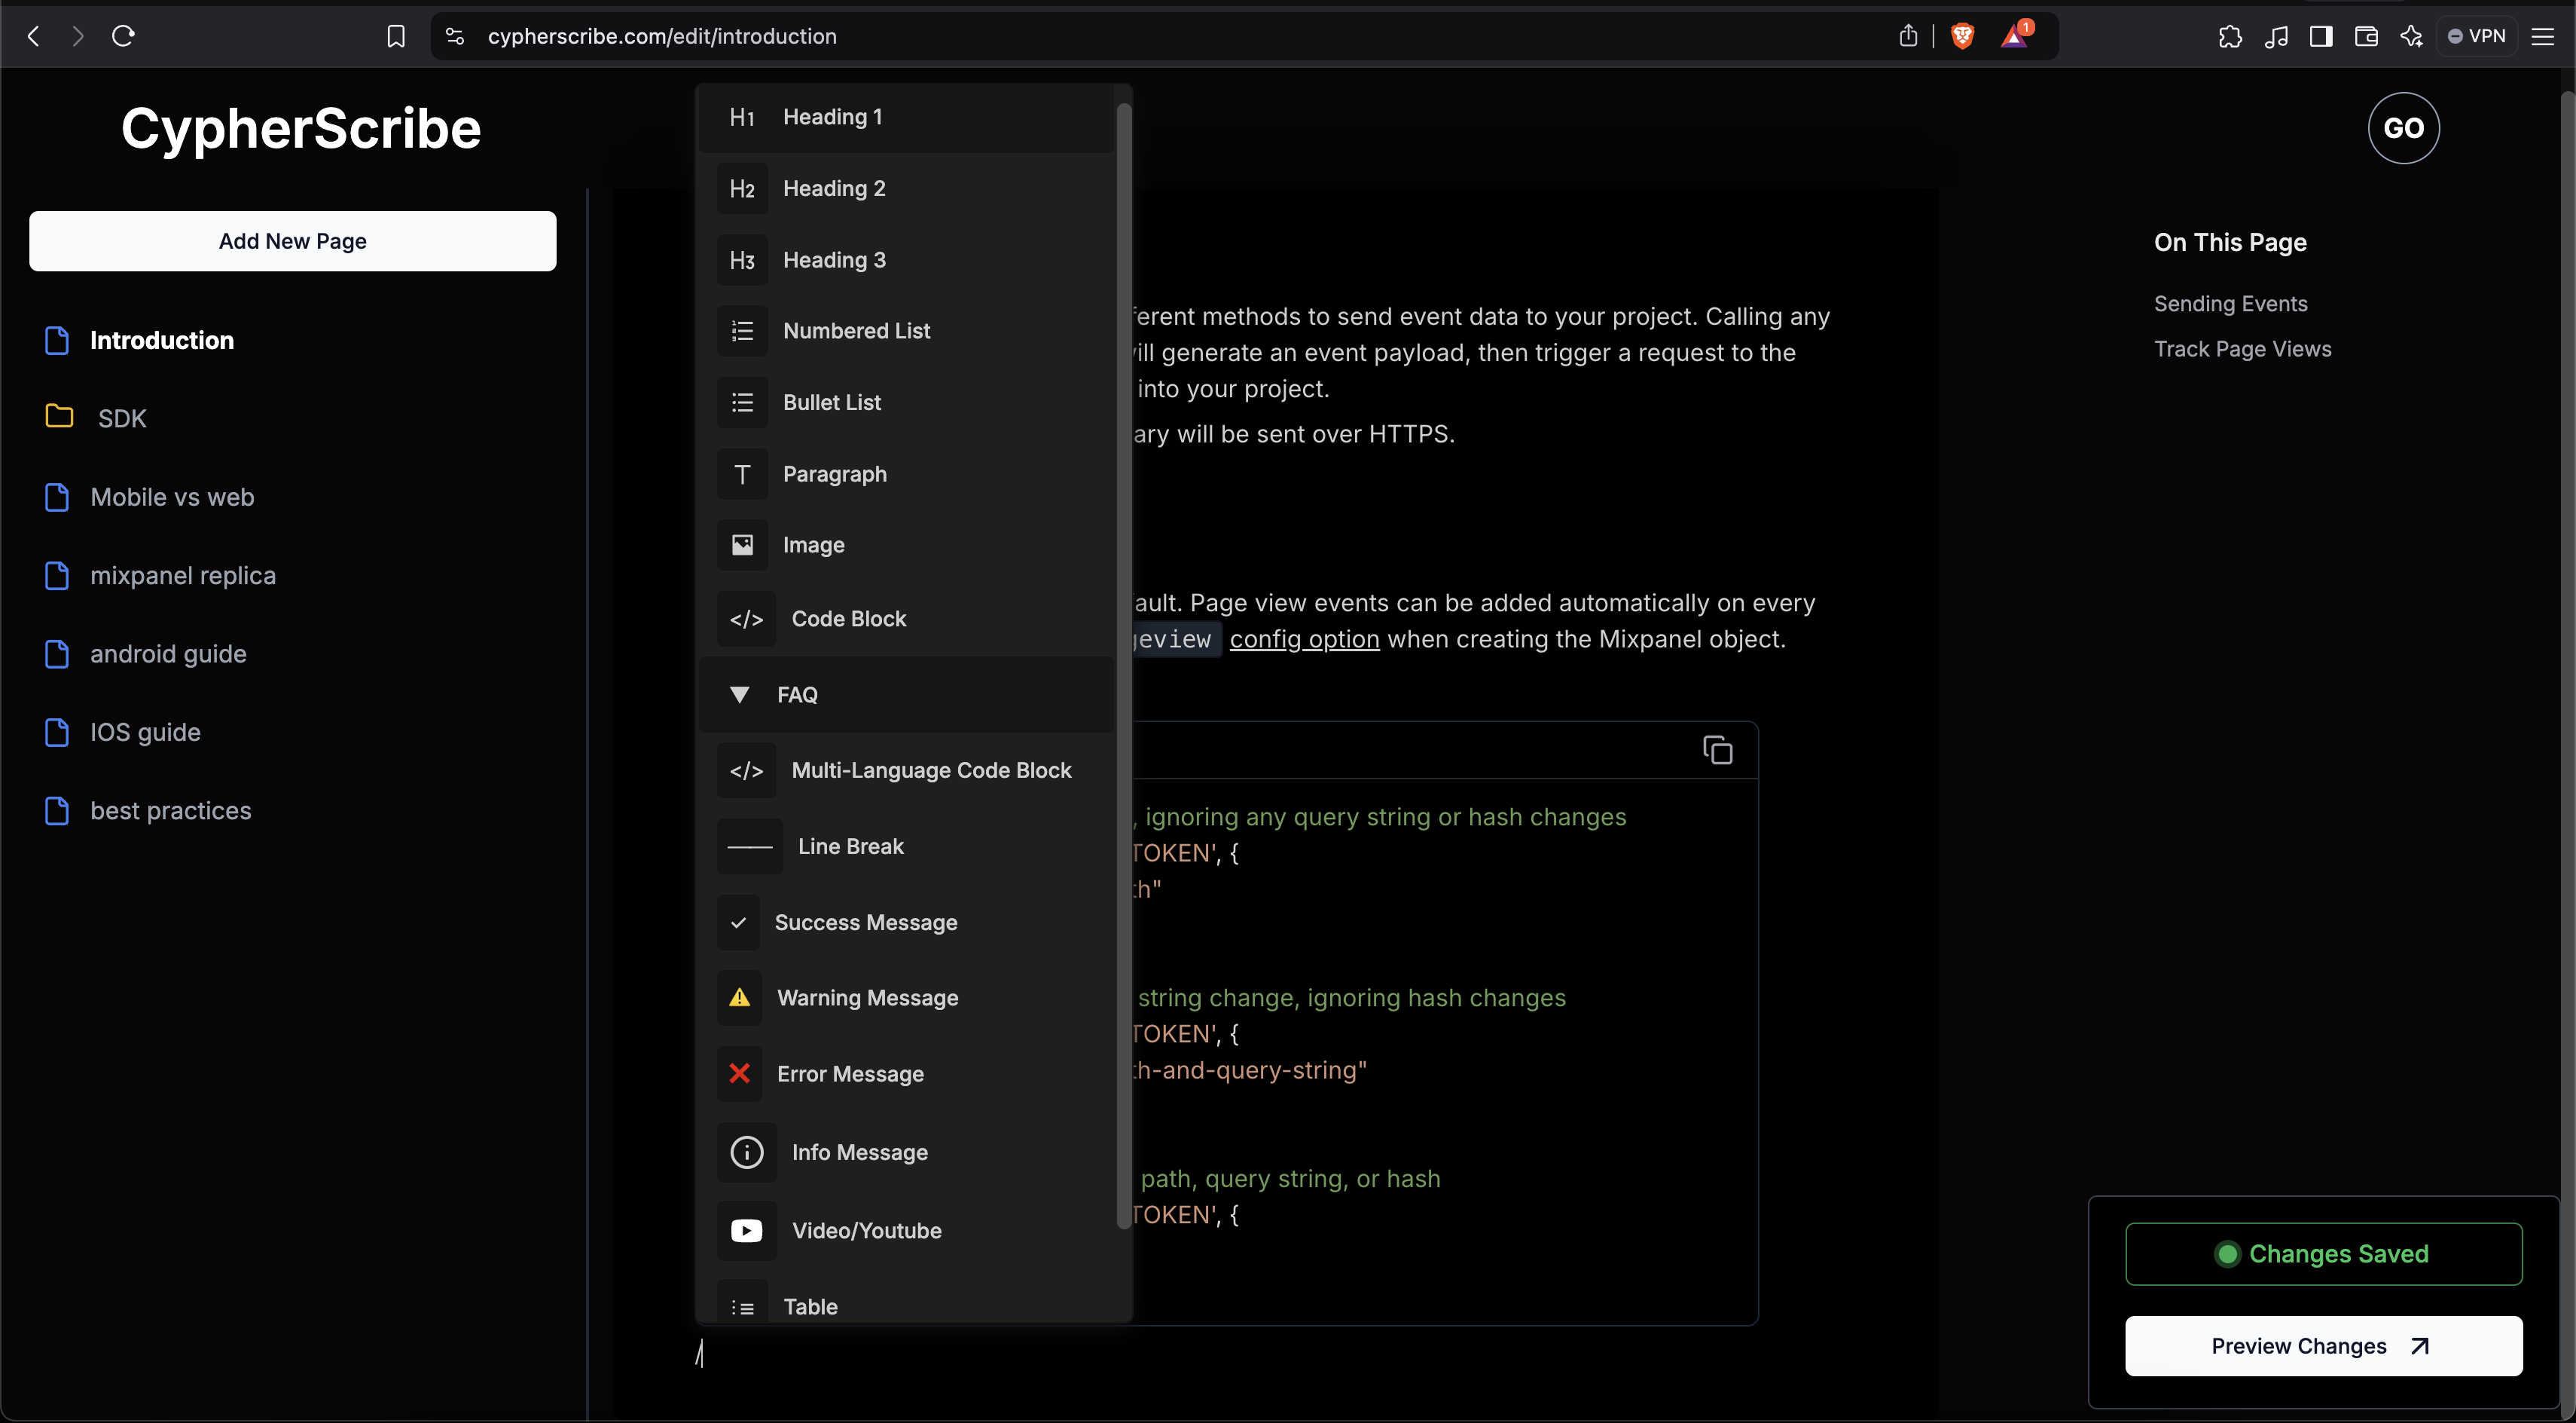The height and width of the screenshot is (1423, 2576).
Task: Click the Success Message checkmark icon
Action: (738, 923)
